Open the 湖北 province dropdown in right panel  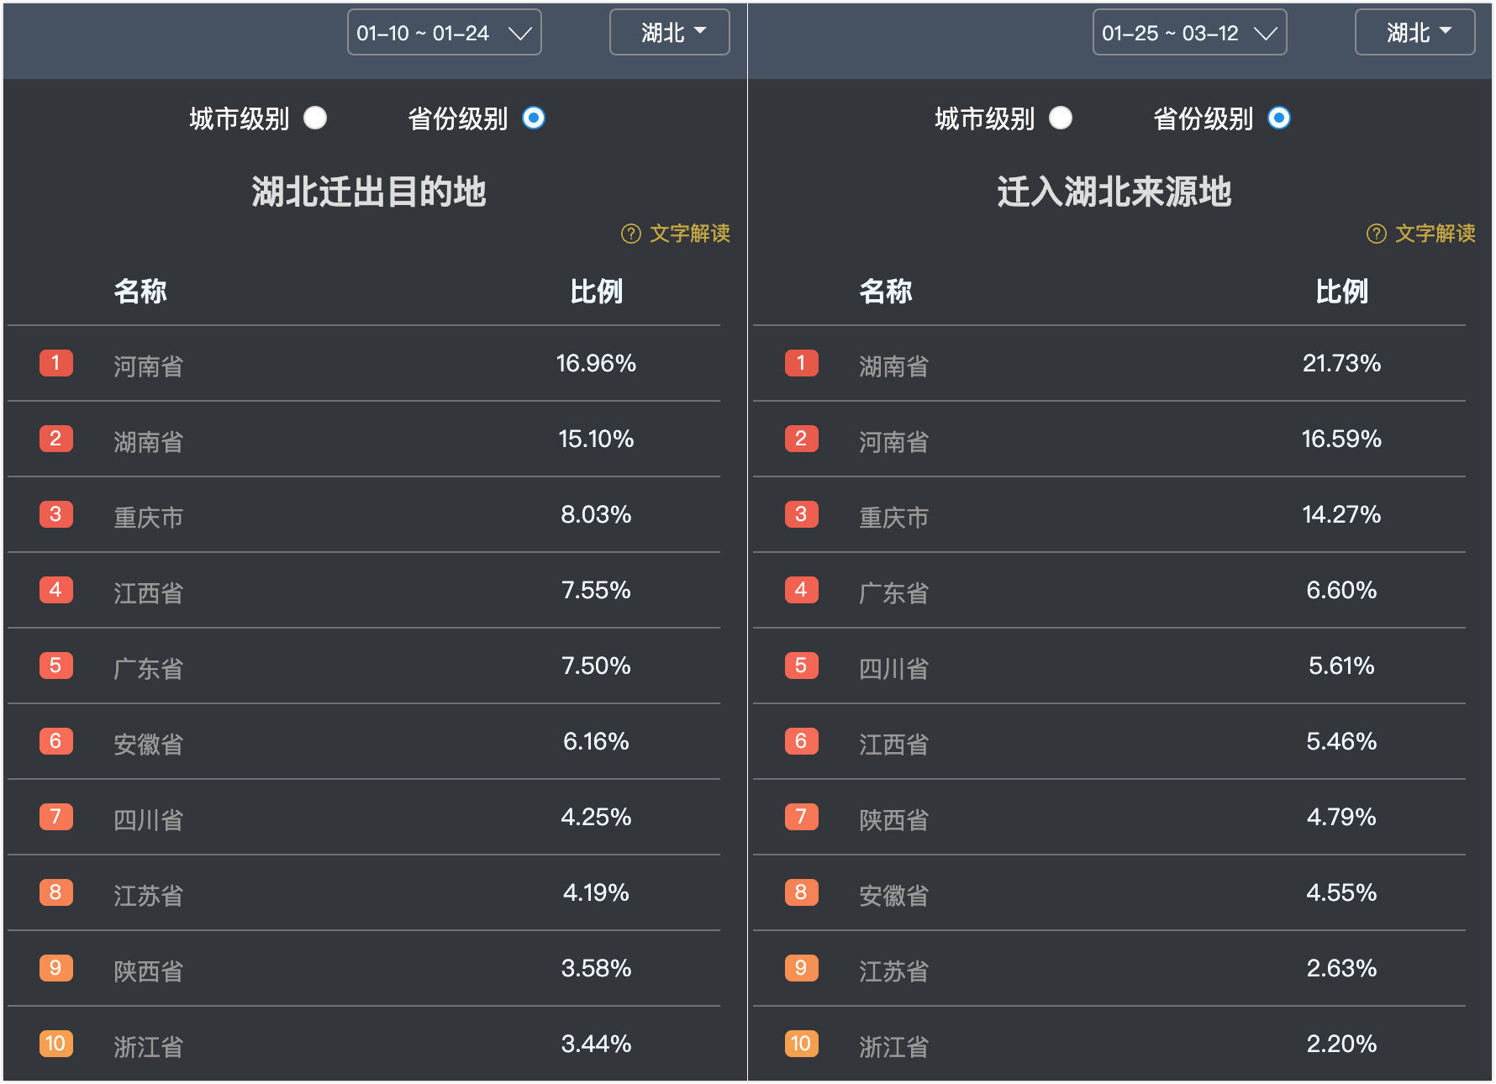(1414, 33)
